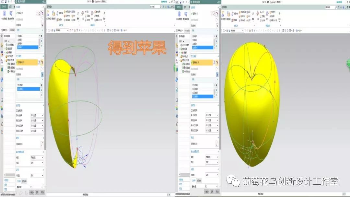Click 确定 button in right dialog
This screenshot has height=197, width=350.
point(207,191)
